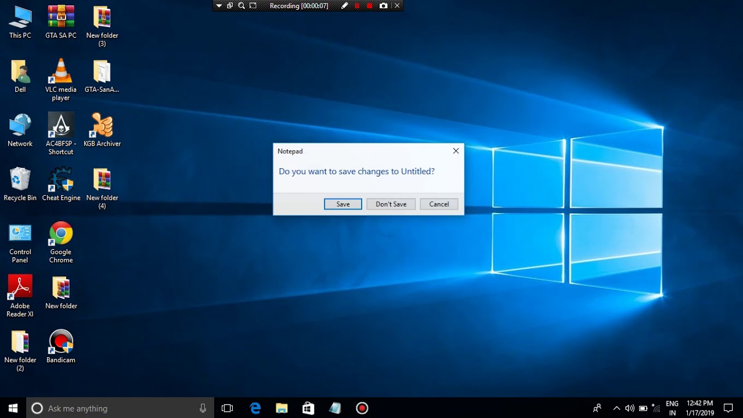Open the clock showing 12:42 PM
743x418 pixels.
click(x=699, y=408)
